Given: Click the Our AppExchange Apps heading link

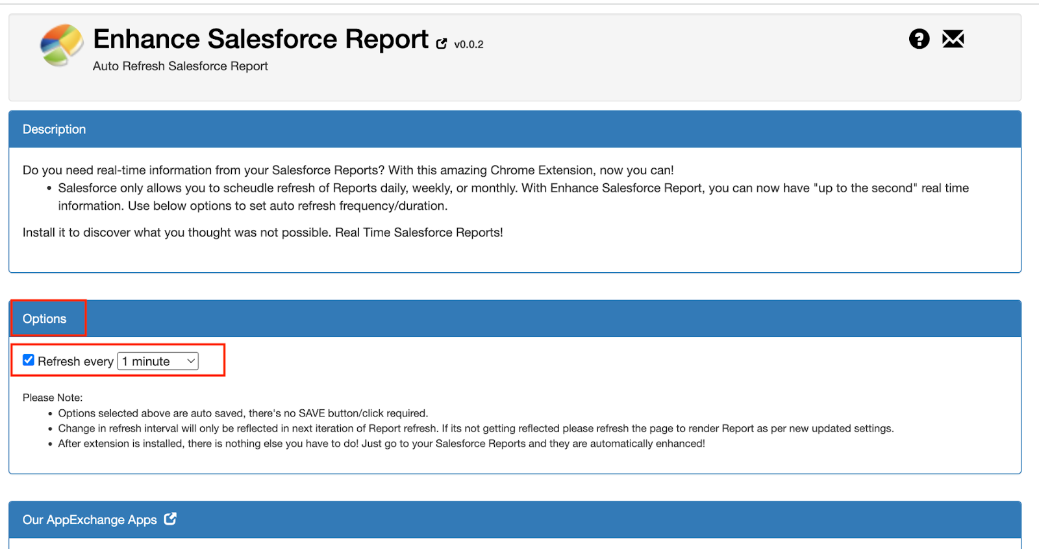Looking at the screenshot, I should point(90,520).
